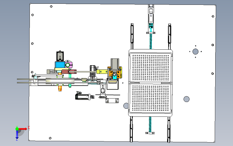Screen dimensions: 233x146
Task: Click the gray half-circle hole left of the trays
Action: [126, 106]
